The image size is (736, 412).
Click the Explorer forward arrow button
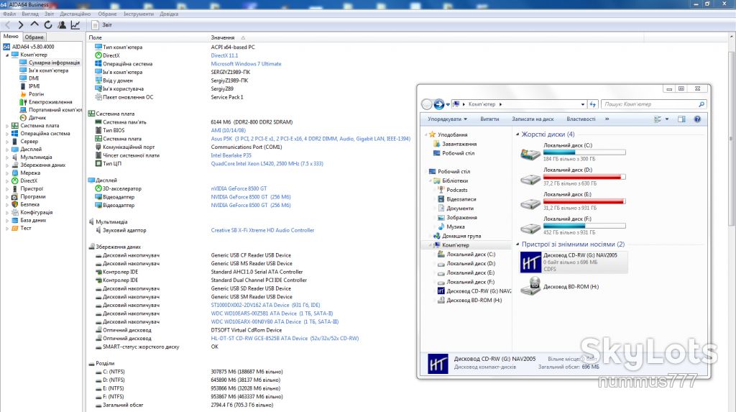pyautogui.click(x=439, y=104)
